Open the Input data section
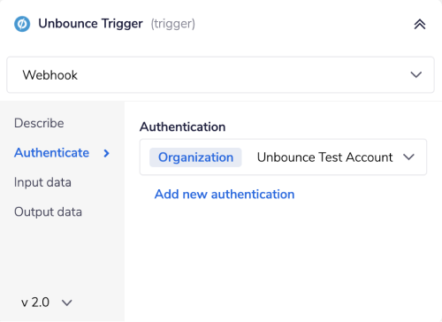Image resolution: width=442 pixels, height=322 pixels. pyautogui.click(x=42, y=182)
